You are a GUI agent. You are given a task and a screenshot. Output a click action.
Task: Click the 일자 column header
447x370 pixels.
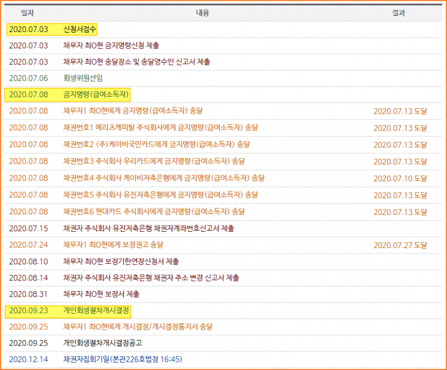pyautogui.click(x=27, y=13)
